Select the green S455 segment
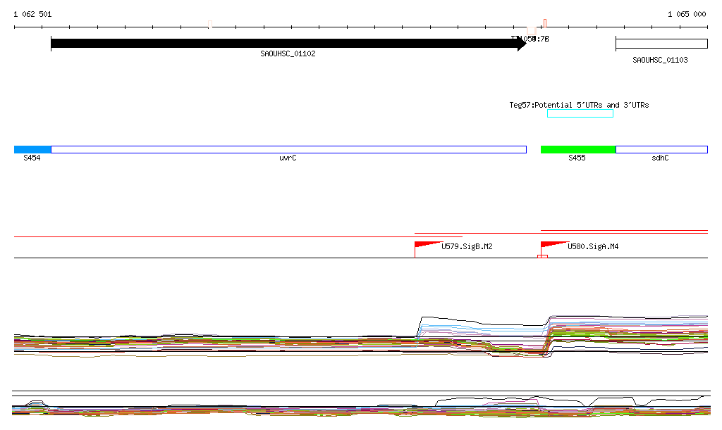Image resolution: width=722 pixels, height=430 pixels. 577,149
